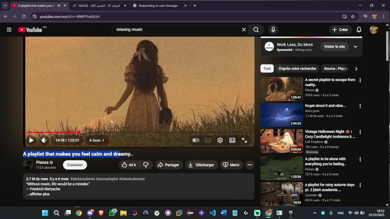Click the #darkacademia hashtag
The width and height of the screenshot is (390, 219).
83,179
